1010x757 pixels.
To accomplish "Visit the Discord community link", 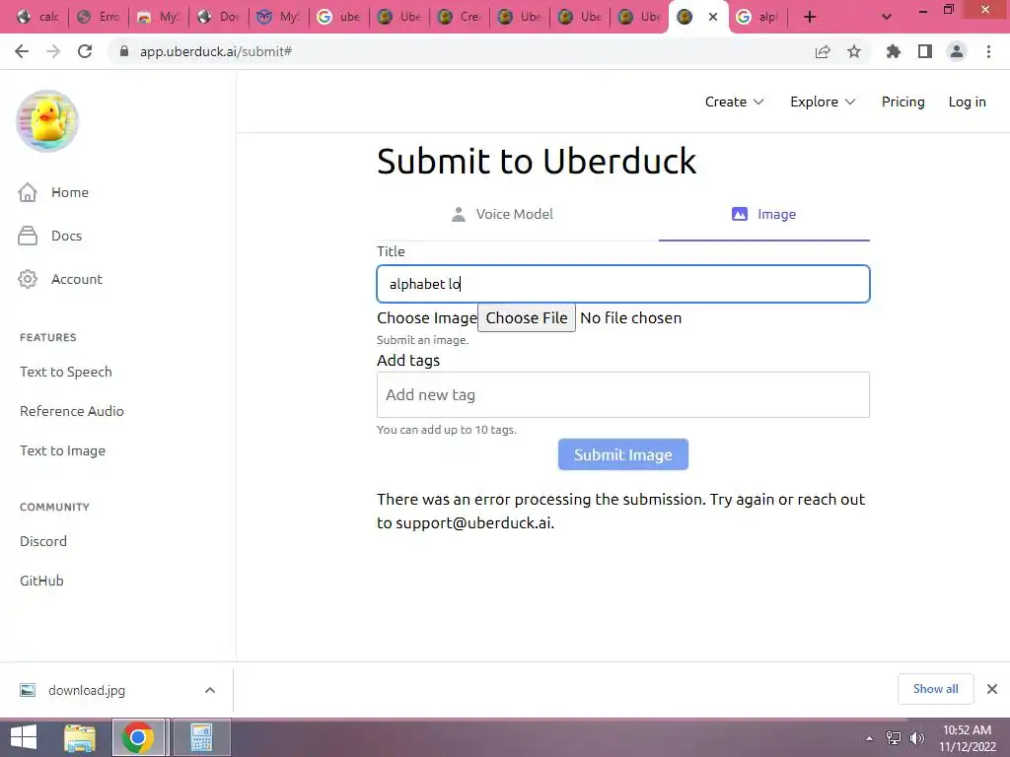I will coord(43,541).
